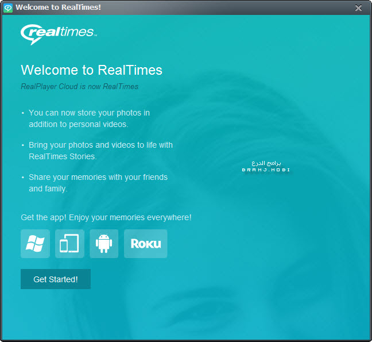Viewport: 372px width, 342px height.
Task: Click the bullet dot before 'Share your memories'
Action: pos(23,178)
